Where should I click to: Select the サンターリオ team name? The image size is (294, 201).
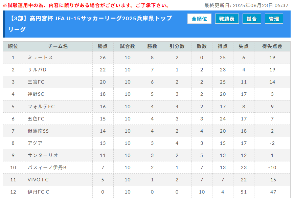pos(43,155)
